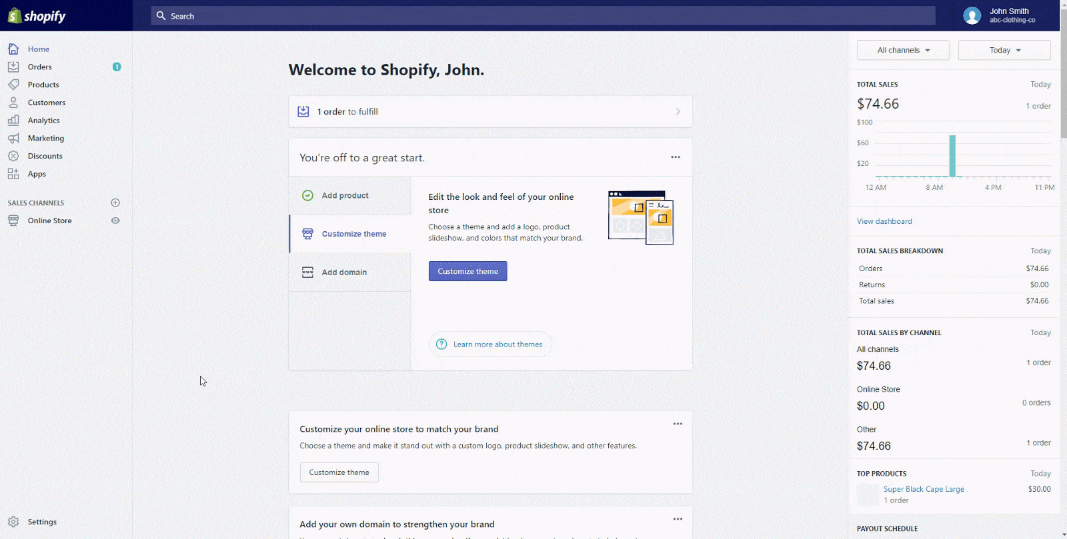Open Learn more about themes link
Viewport: 1067px width, 539px height.
tap(497, 344)
